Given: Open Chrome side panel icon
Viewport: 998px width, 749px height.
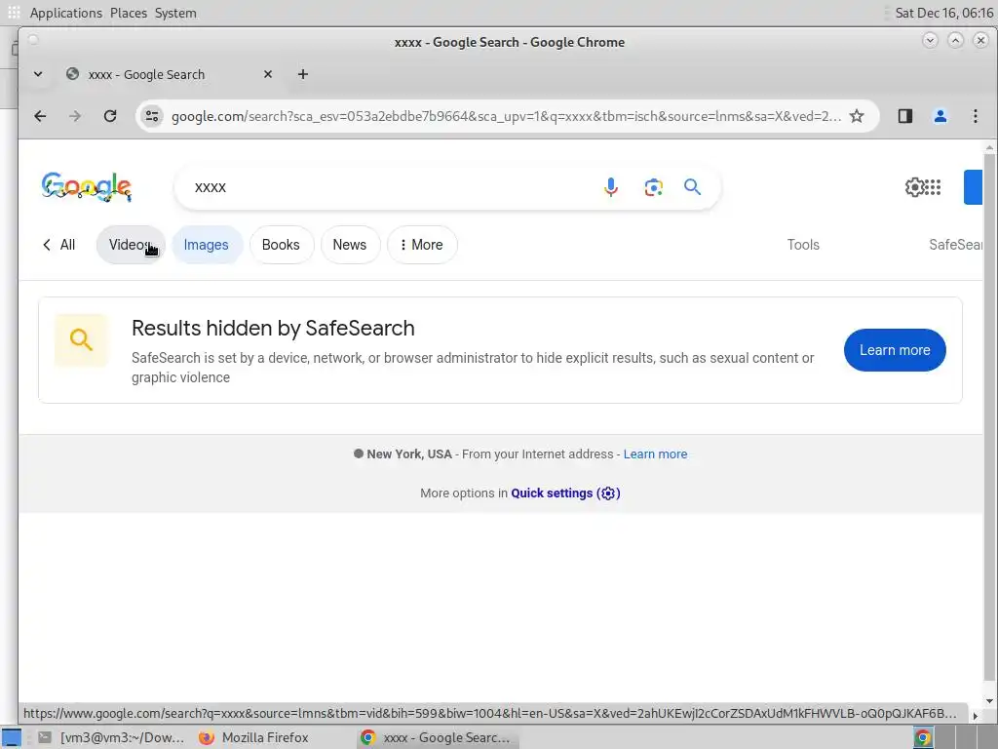Looking at the screenshot, I should [905, 116].
